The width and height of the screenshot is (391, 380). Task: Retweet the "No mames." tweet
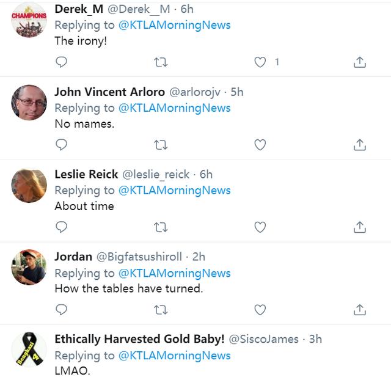tap(161, 144)
